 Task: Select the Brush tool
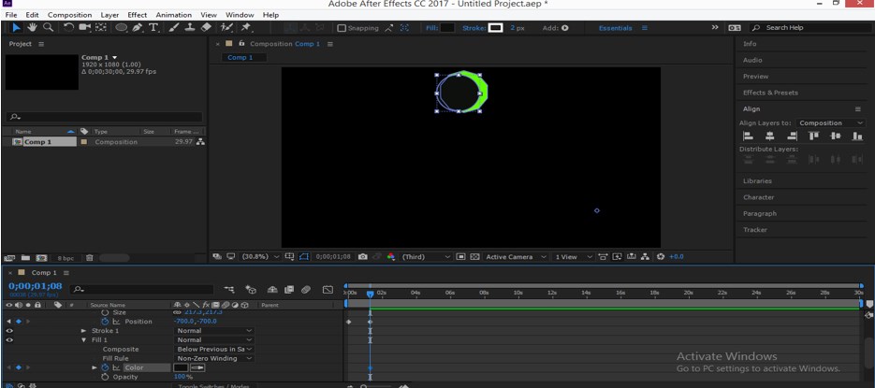[174, 27]
